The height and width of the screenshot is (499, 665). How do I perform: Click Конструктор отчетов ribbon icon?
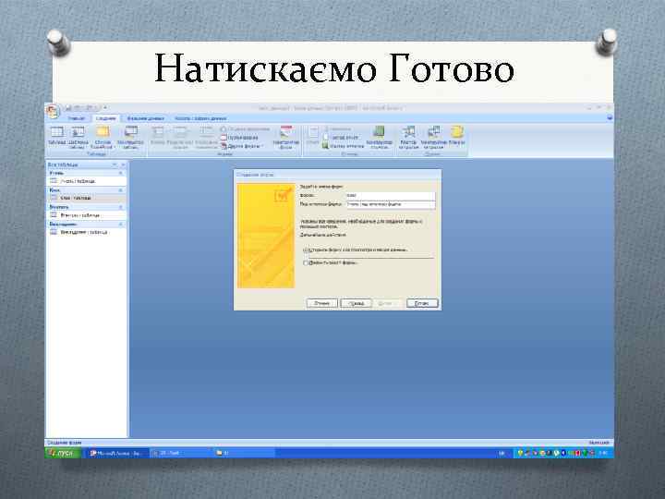point(380,138)
